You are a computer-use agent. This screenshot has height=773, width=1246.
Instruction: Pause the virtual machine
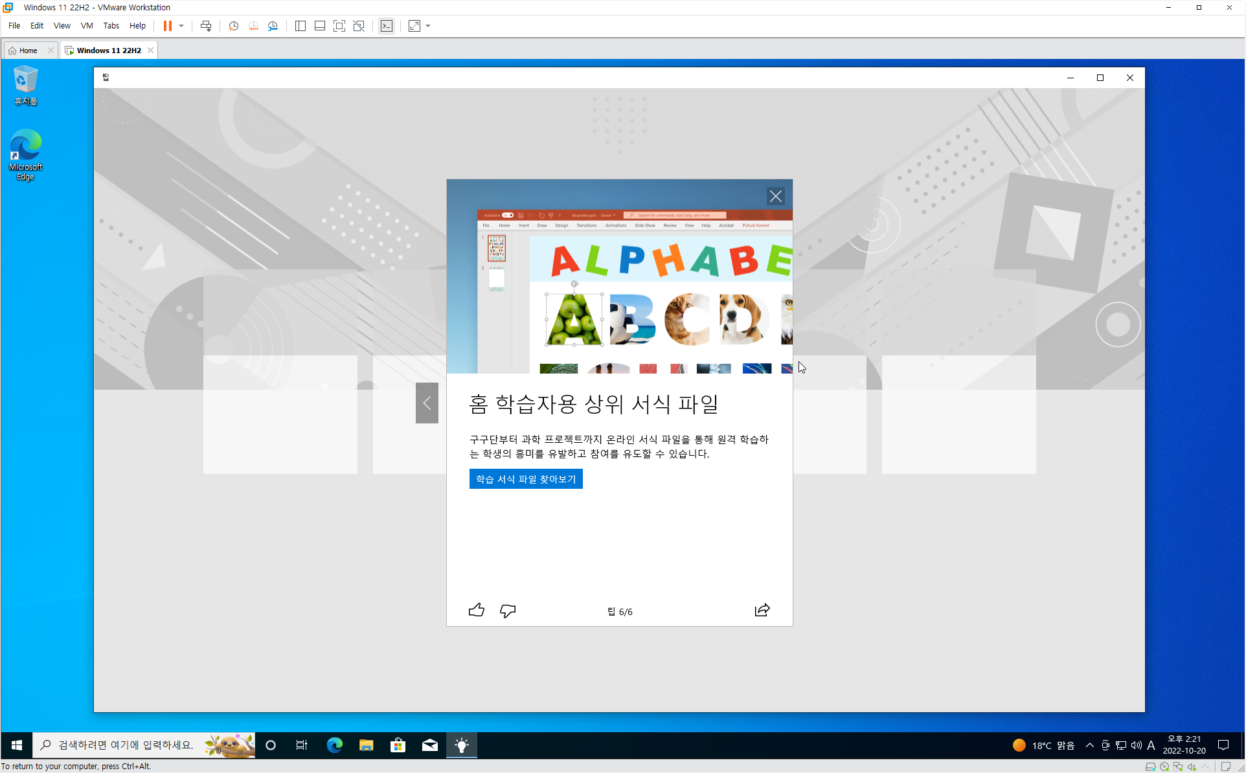pos(167,26)
